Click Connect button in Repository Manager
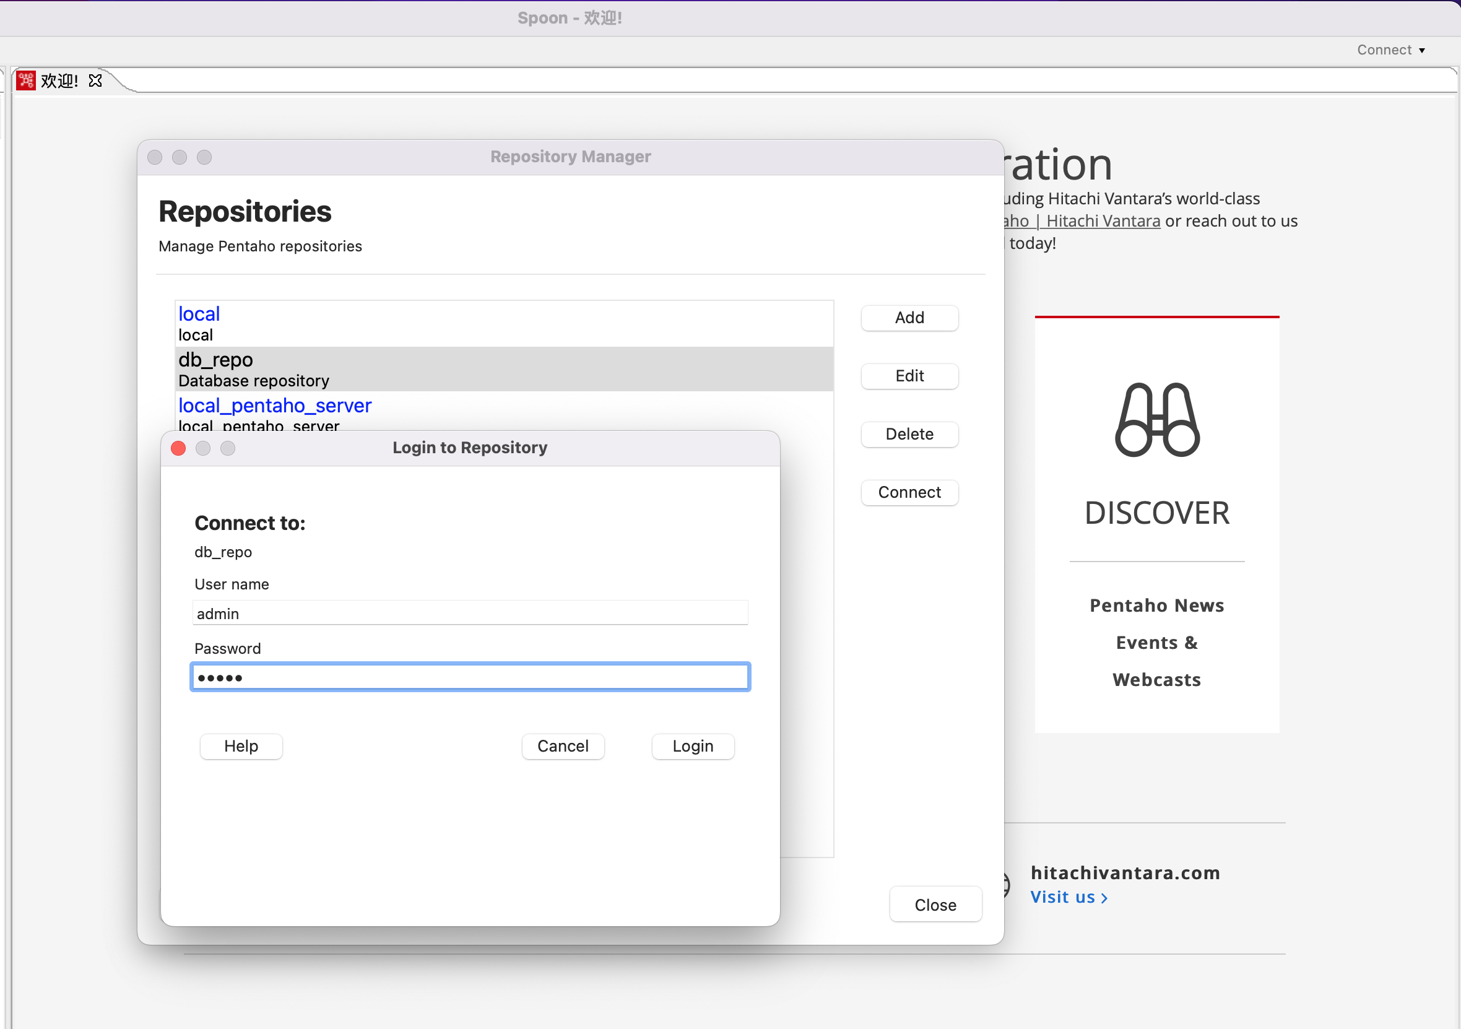Screen dimensions: 1461x1029 point(909,493)
